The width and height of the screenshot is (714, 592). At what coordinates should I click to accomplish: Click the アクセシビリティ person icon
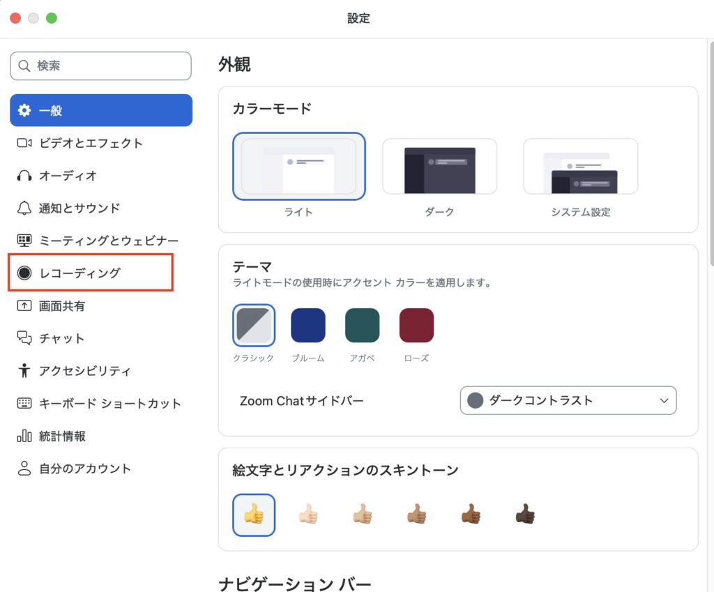pyautogui.click(x=24, y=371)
